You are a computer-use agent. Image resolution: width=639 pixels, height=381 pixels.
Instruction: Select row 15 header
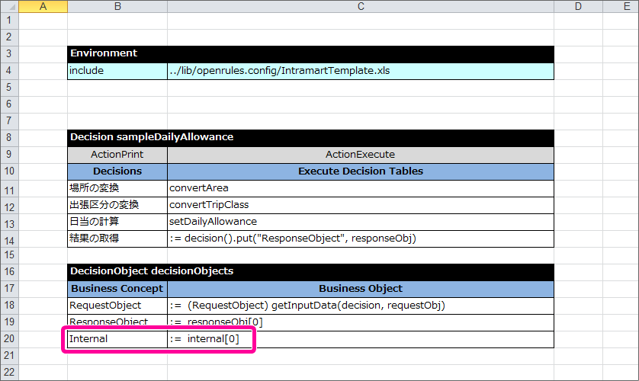click(9, 255)
